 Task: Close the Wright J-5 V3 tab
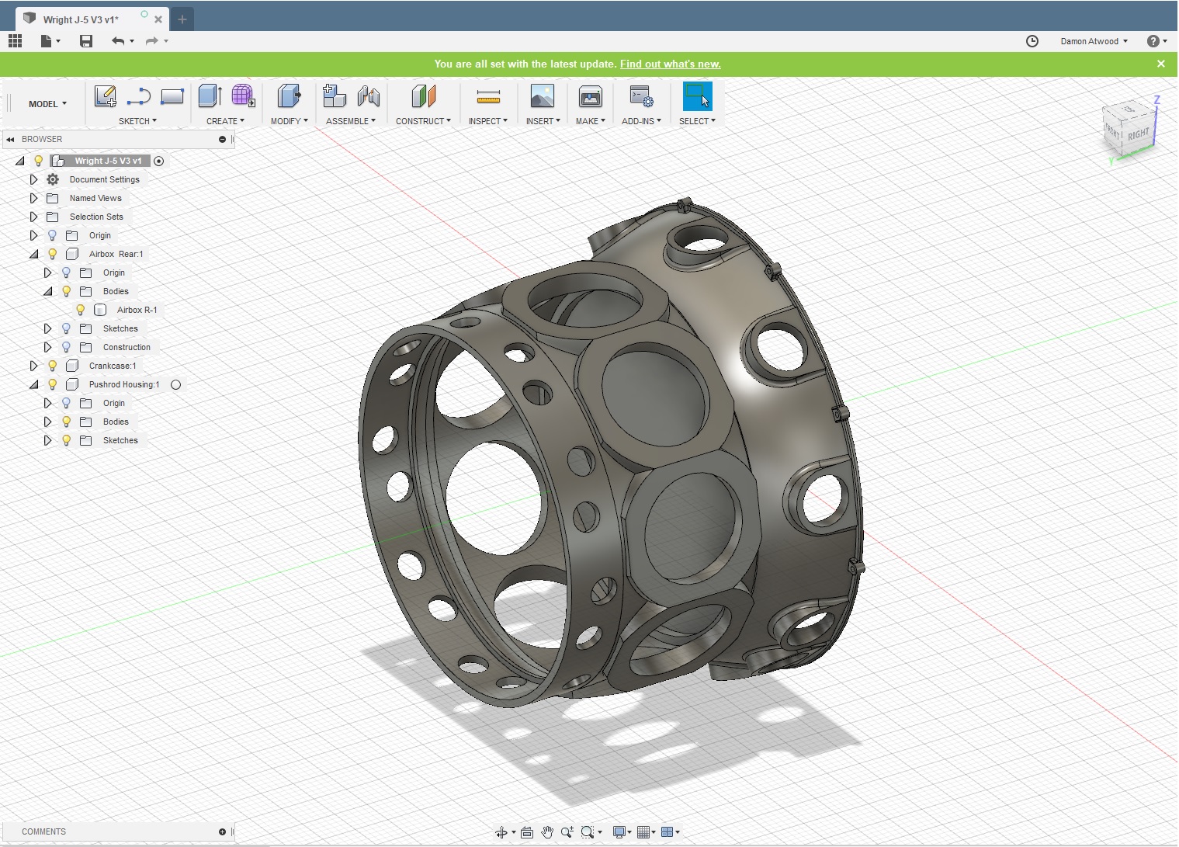(x=158, y=19)
